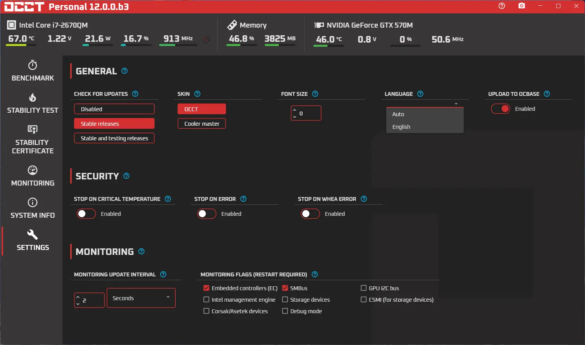
Task: Open the Settings tab label
Action: pyautogui.click(x=33, y=248)
